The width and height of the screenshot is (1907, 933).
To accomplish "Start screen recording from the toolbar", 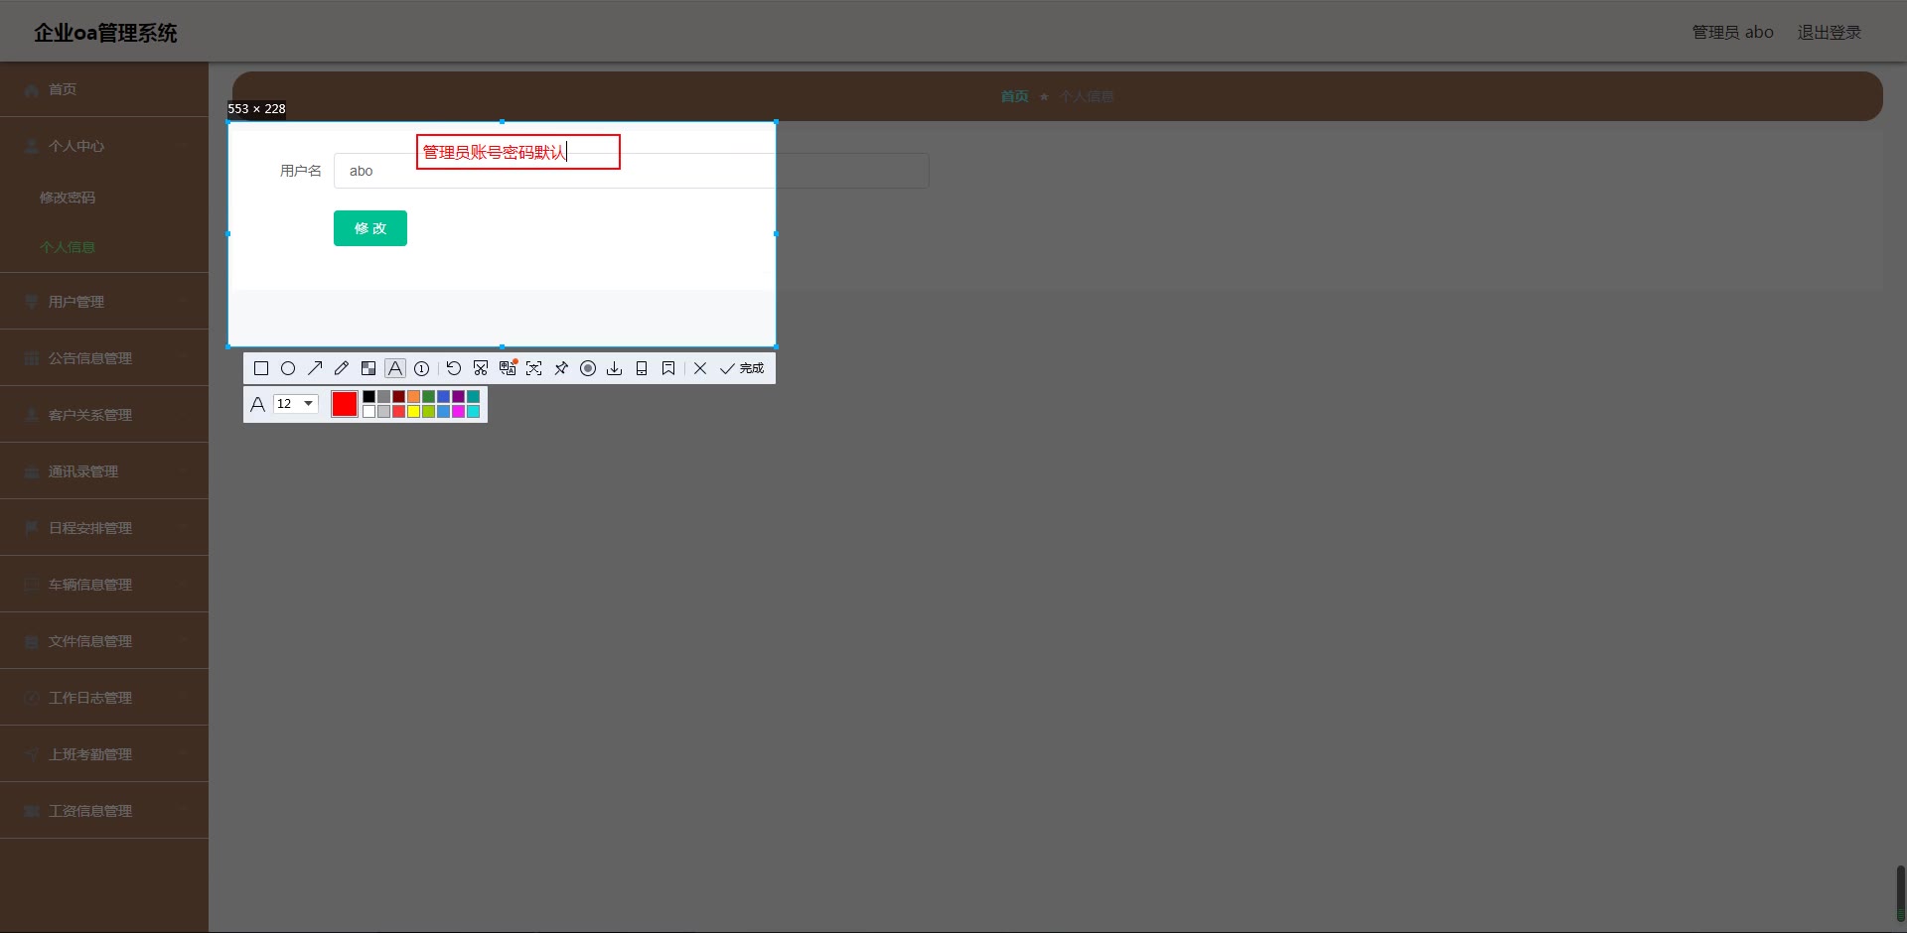I will tap(588, 368).
